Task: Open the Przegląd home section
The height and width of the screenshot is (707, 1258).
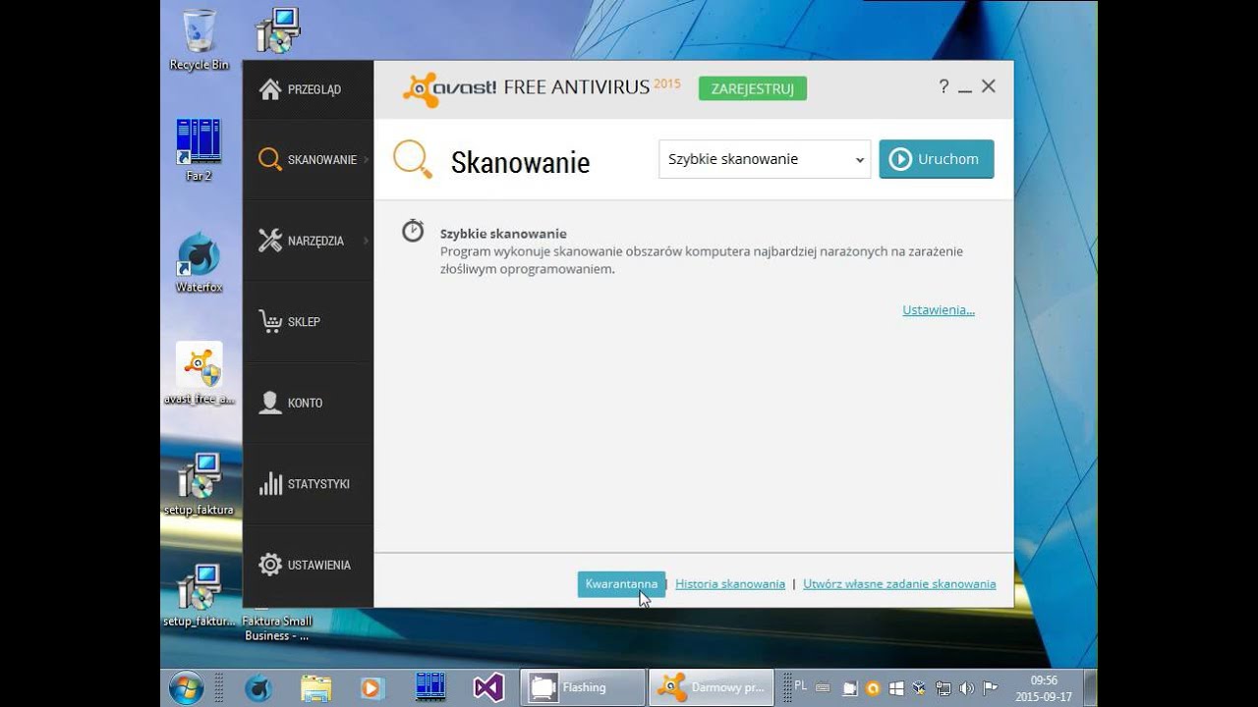Action: pos(308,89)
